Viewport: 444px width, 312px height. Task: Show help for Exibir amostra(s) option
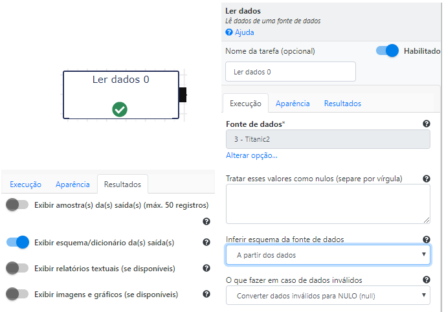[206, 221]
